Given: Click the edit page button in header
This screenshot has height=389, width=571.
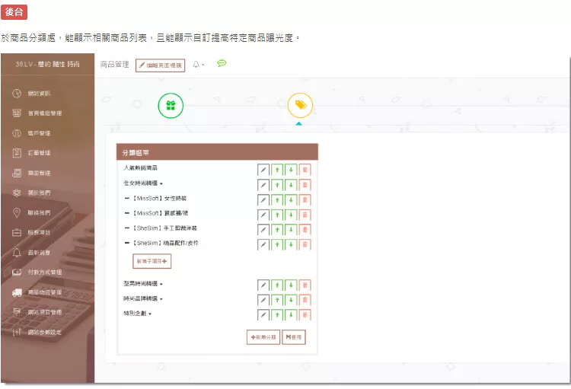Looking at the screenshot, I should 160,66.
